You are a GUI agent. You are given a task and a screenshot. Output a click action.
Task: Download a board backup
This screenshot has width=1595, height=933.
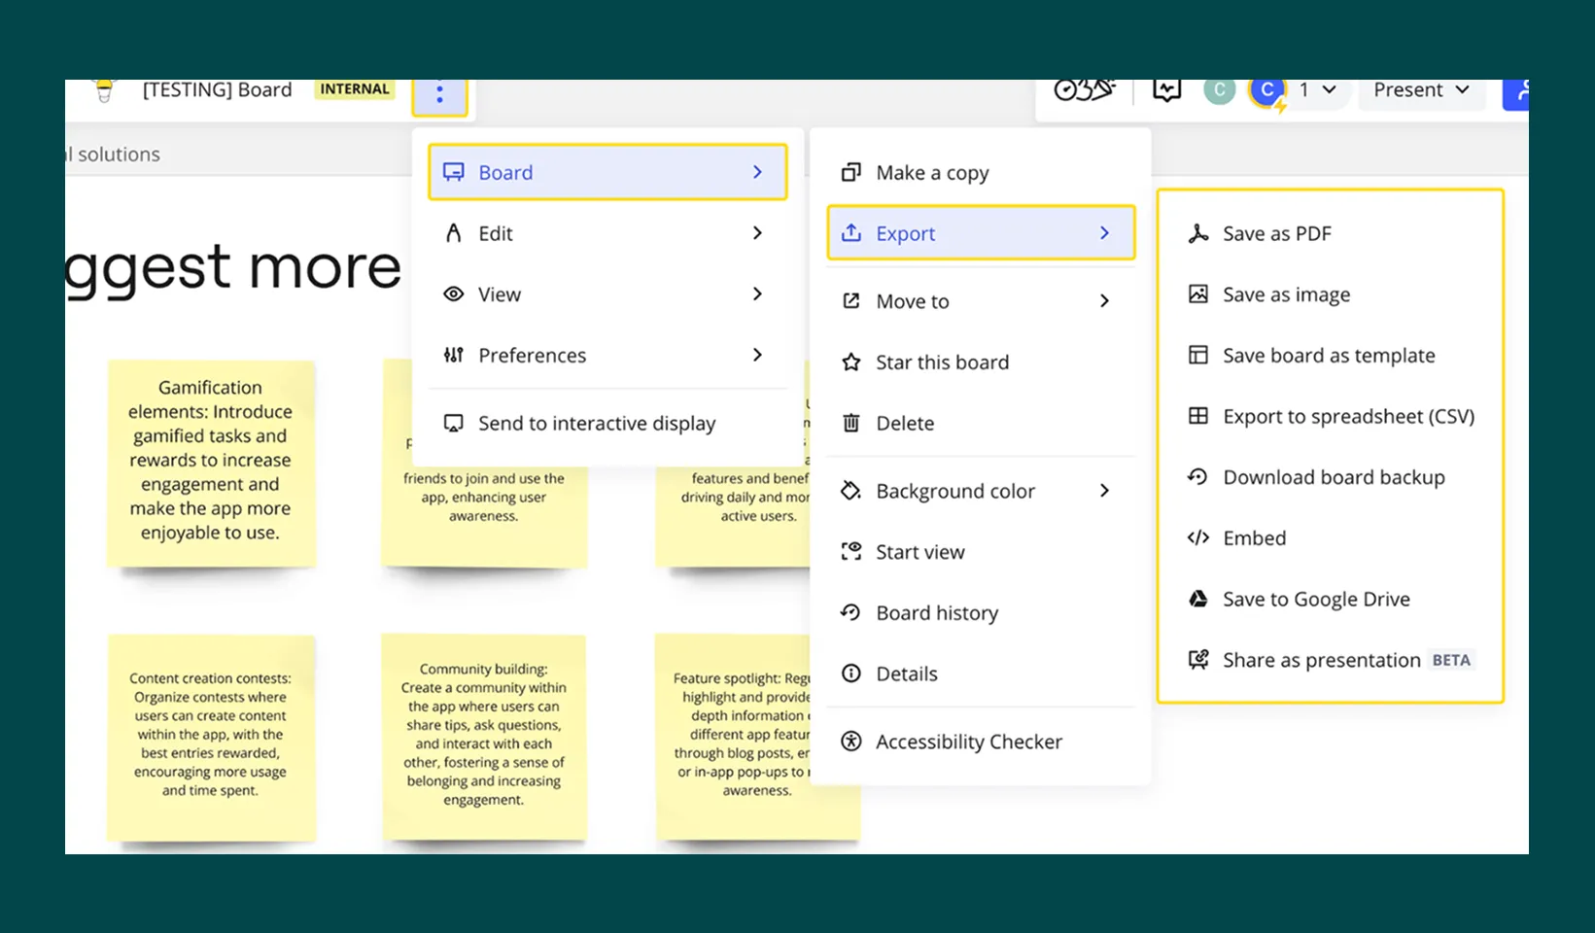pos(1333,476)
